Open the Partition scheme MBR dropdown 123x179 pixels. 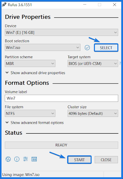click(30, 63)
